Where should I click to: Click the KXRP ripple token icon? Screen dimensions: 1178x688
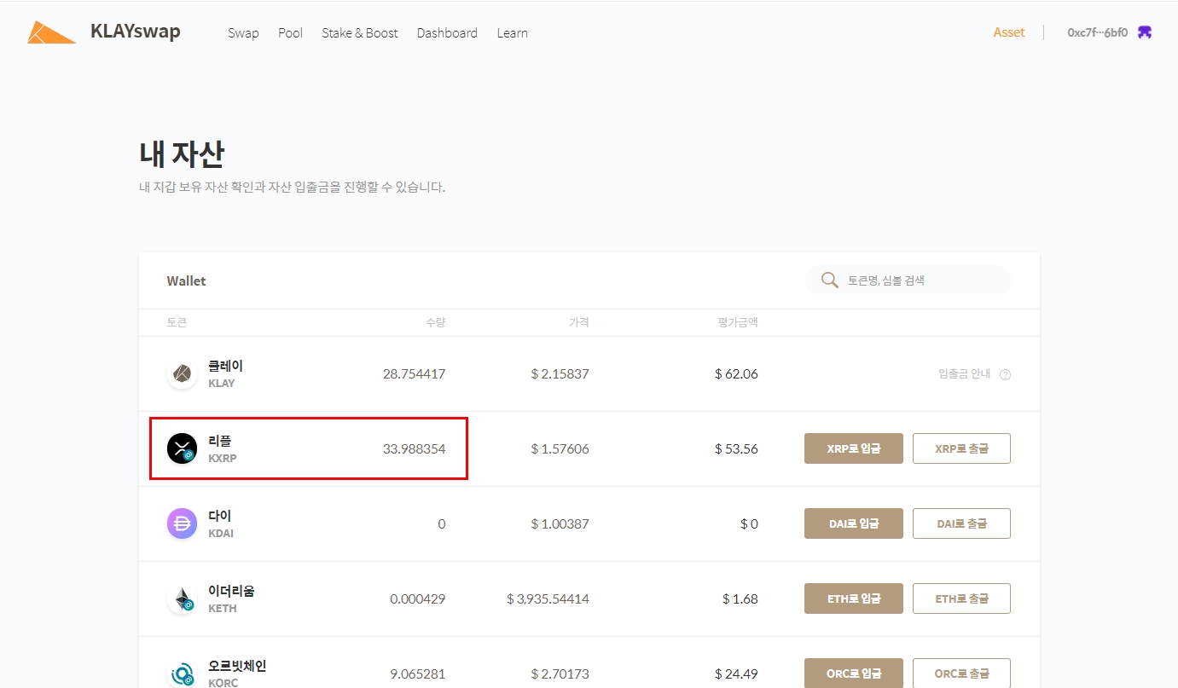coord(182,448)
